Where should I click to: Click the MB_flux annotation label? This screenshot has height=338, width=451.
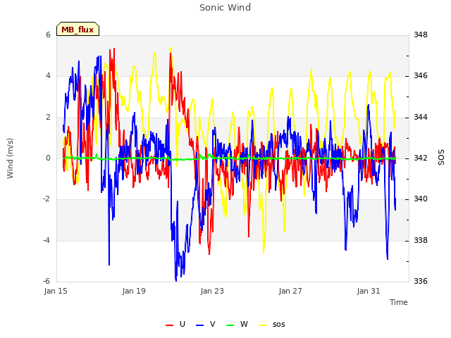pyautogui.click(x=78, y=30)
